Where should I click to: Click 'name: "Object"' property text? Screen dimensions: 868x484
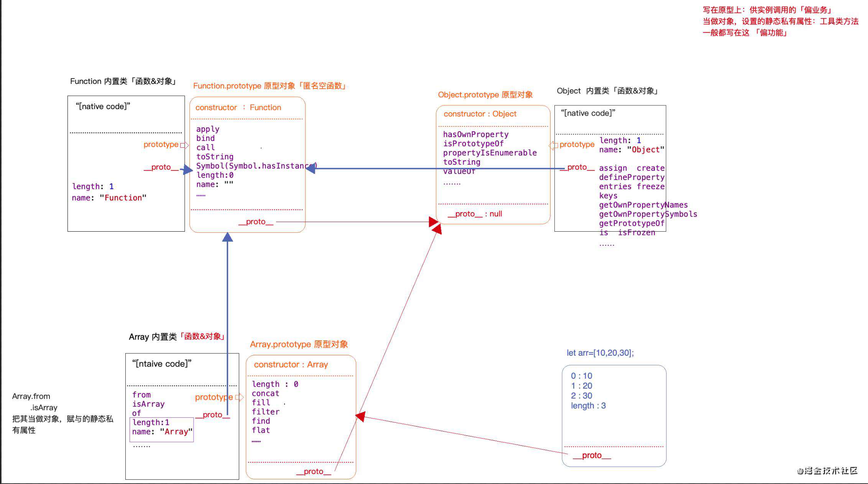tap(632, 150)
